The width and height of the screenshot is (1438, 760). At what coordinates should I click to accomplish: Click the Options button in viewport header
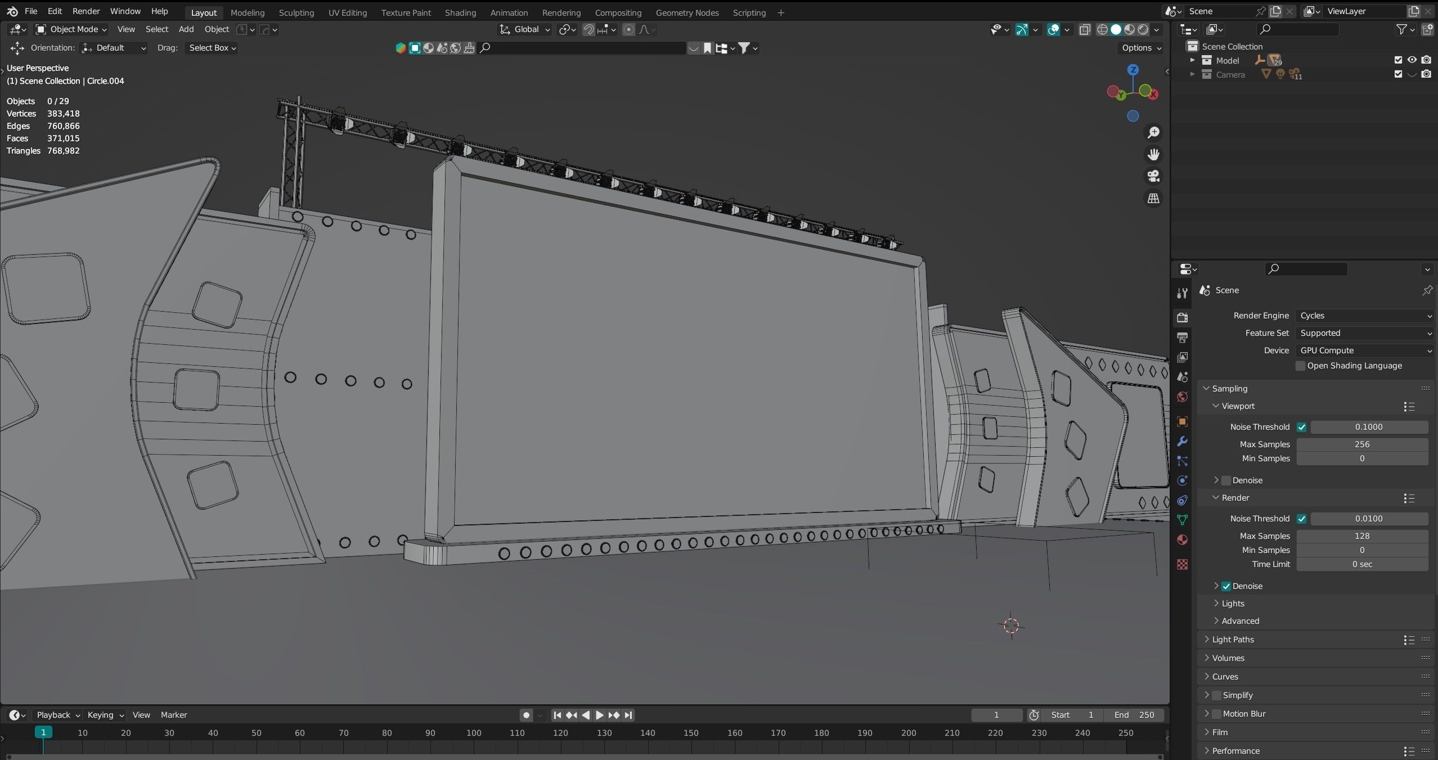pos(1140,48)
